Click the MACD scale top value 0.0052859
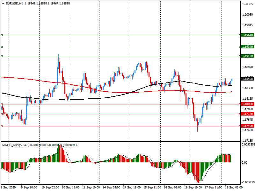Screen dimensions: 255x191 [248, 145]
